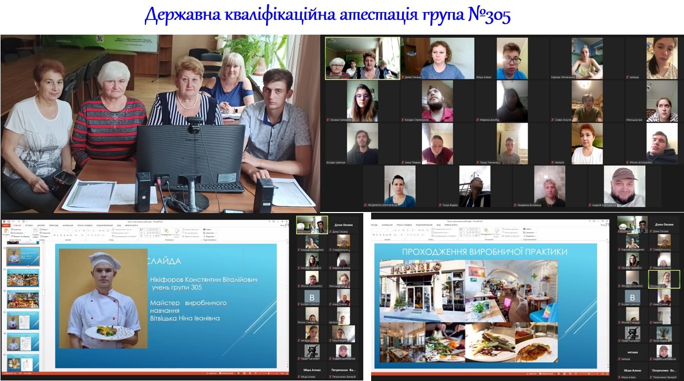This screenshot has height=381, width=684.
Task: Open Контур фигуры dropdown in left PowerPoint
Action: (x=191, y=233)
